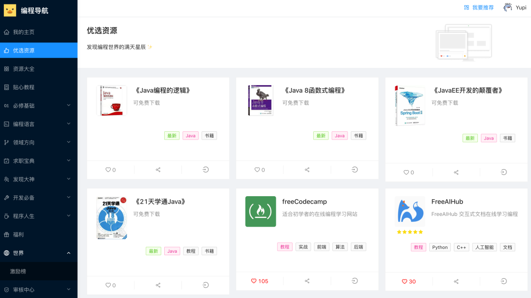Screen dimensions: 531x298
Task: Click the duck logo icon beside 编程导航
Action: [x=10, y=10]
